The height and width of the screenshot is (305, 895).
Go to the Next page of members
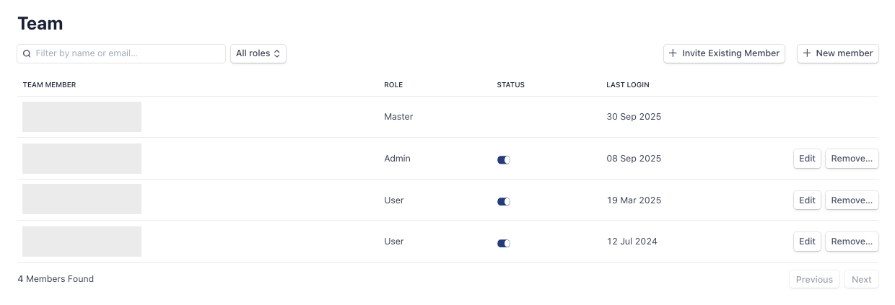click(x=862, y=280)
